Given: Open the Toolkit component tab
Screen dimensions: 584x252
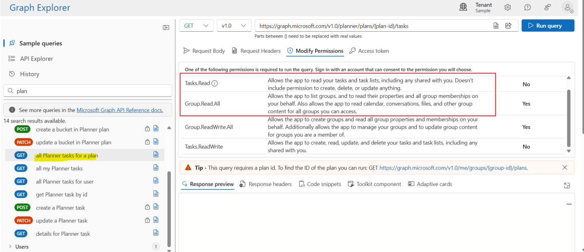Looking at the screenshot, I should [374, 184].
